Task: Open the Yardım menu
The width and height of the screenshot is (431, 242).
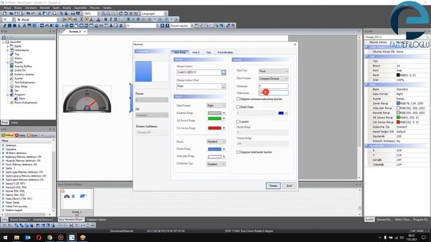Action: 107,7
